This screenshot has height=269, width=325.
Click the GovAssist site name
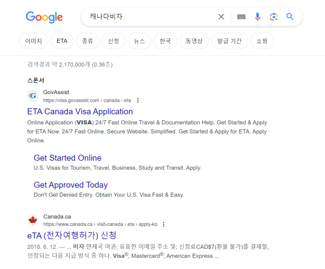point(56,92)
